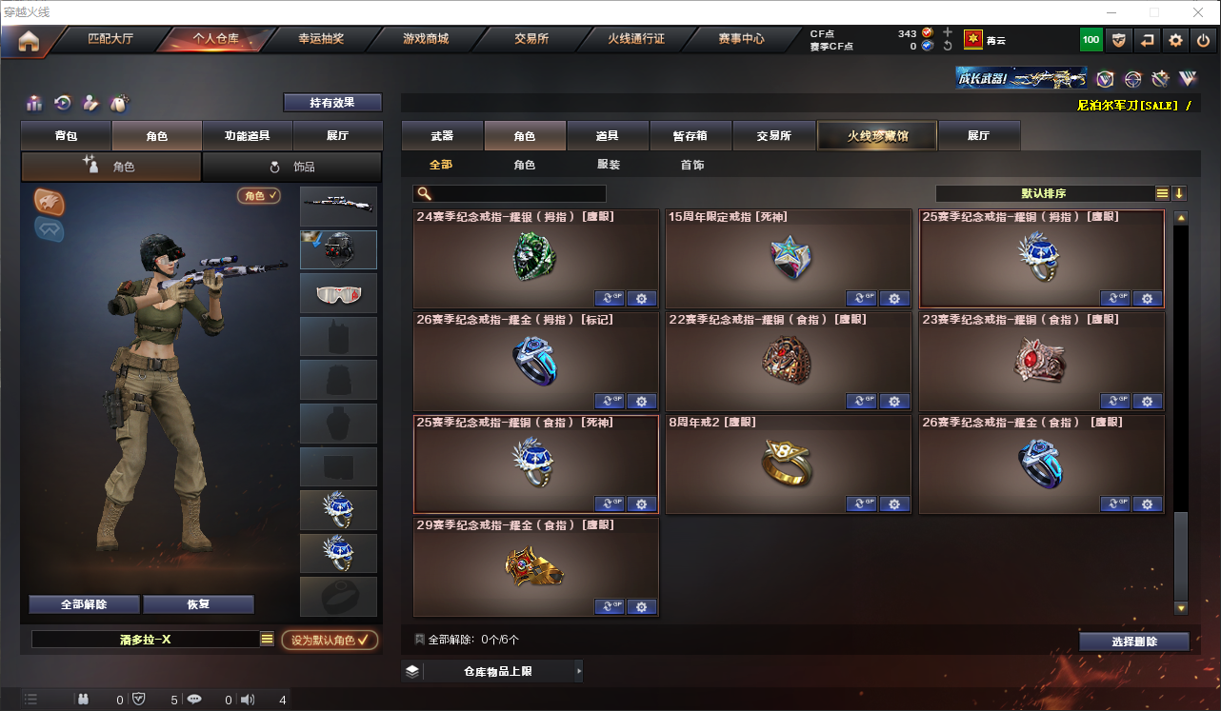1221x711 pixels.
Task: Open the settings gear in top bar
Action: tap(1176, 40)
